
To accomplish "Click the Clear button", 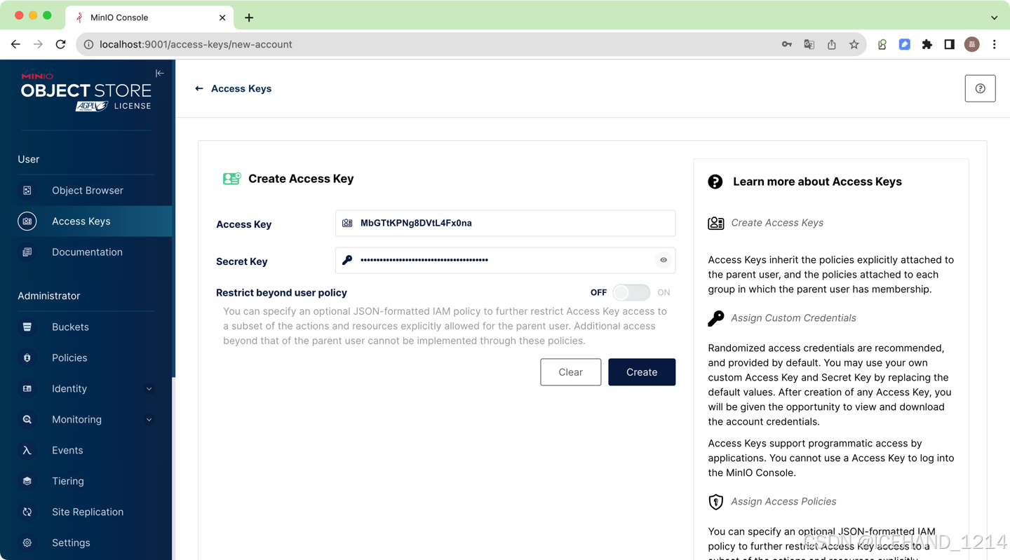I will 570,372.
